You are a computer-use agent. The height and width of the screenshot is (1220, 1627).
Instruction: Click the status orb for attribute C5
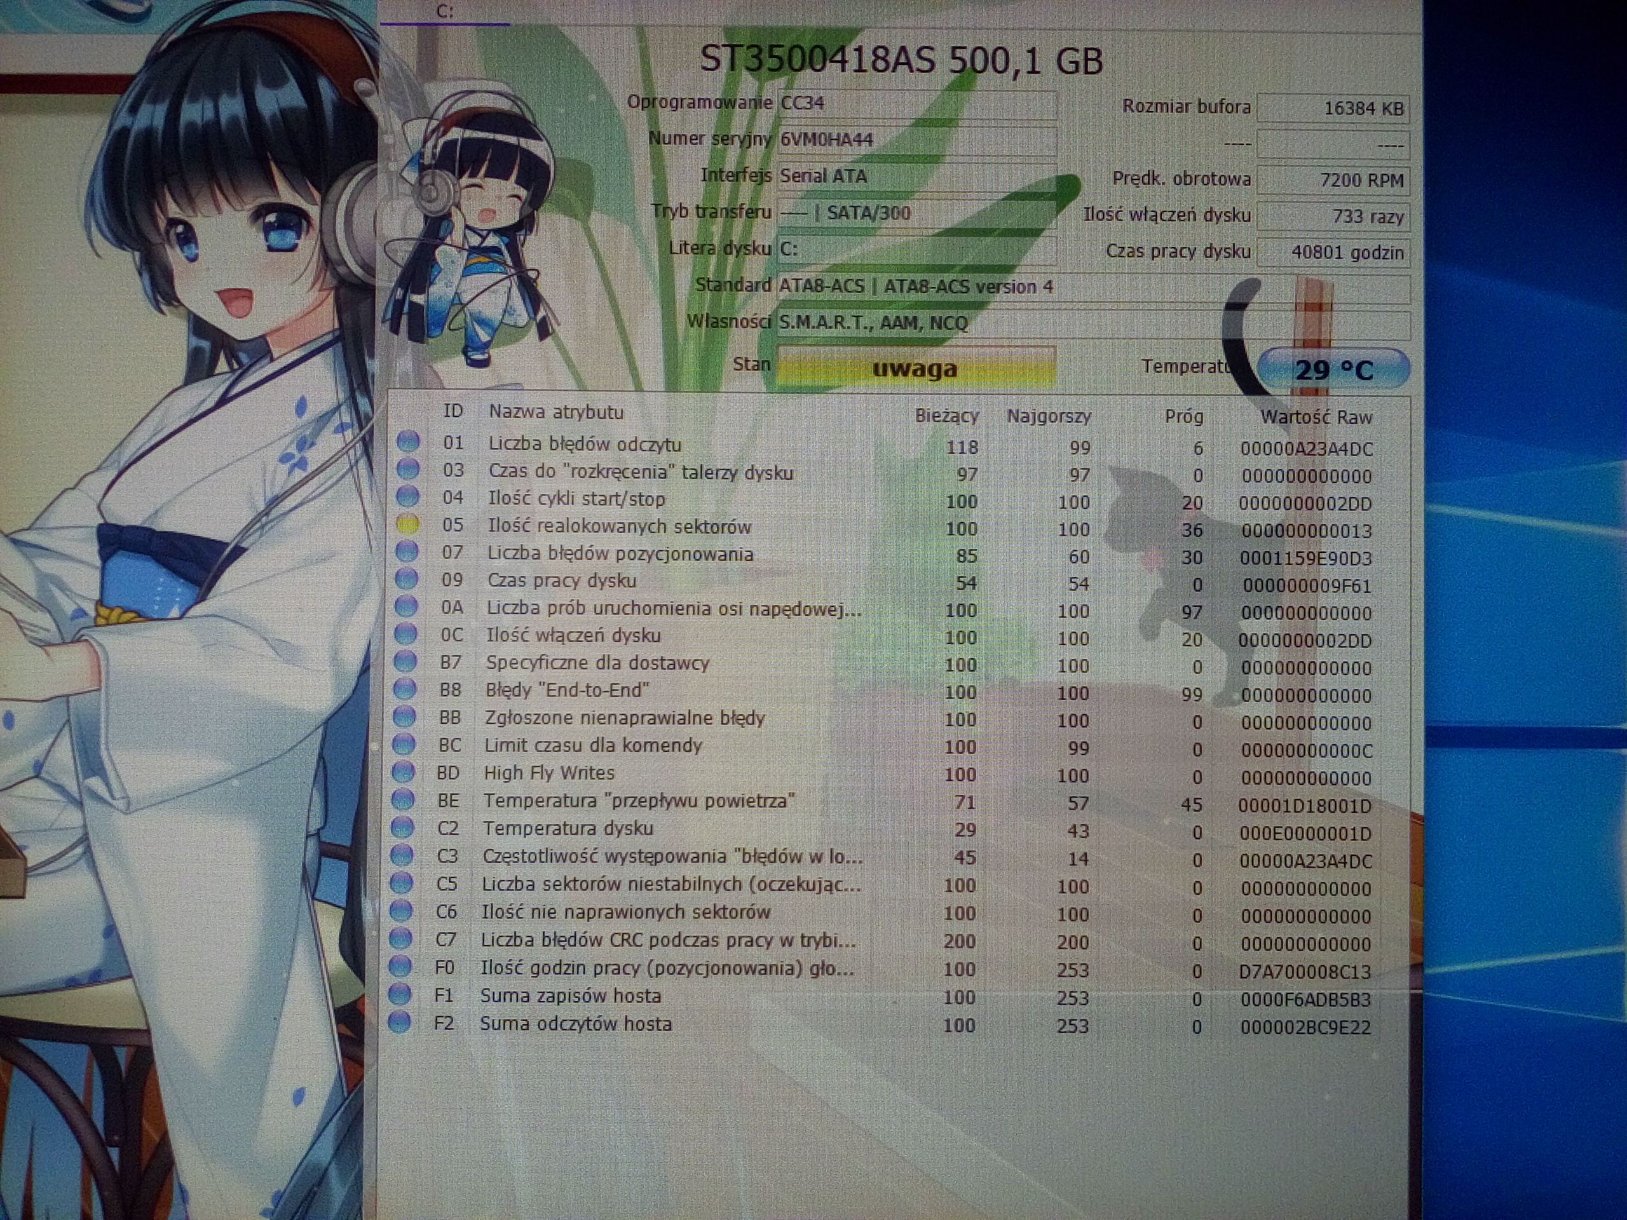[402, 882]
